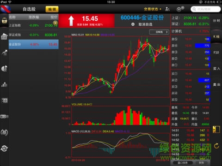
Task: Select the 财务 bottom tab
Action: pos(201,163)
